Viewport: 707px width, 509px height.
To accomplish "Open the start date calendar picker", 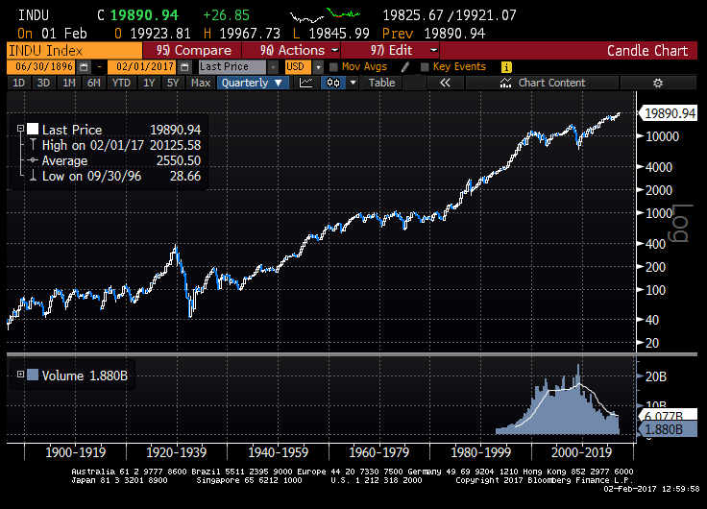I will pos(84,67).
